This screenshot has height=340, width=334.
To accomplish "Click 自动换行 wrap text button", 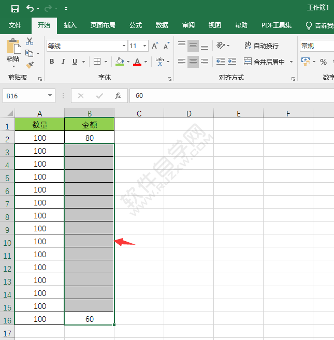I will click(x=262, y=46).
